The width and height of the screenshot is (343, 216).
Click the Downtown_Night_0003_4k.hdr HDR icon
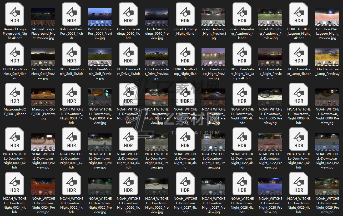click(128, 94)
